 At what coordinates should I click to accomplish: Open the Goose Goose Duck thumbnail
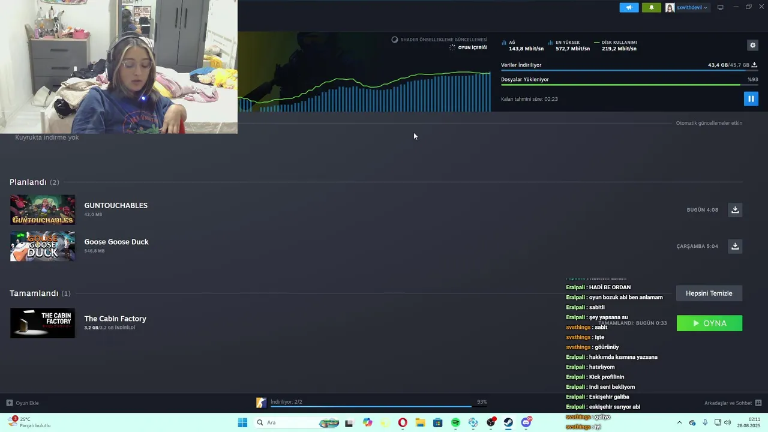43,246
